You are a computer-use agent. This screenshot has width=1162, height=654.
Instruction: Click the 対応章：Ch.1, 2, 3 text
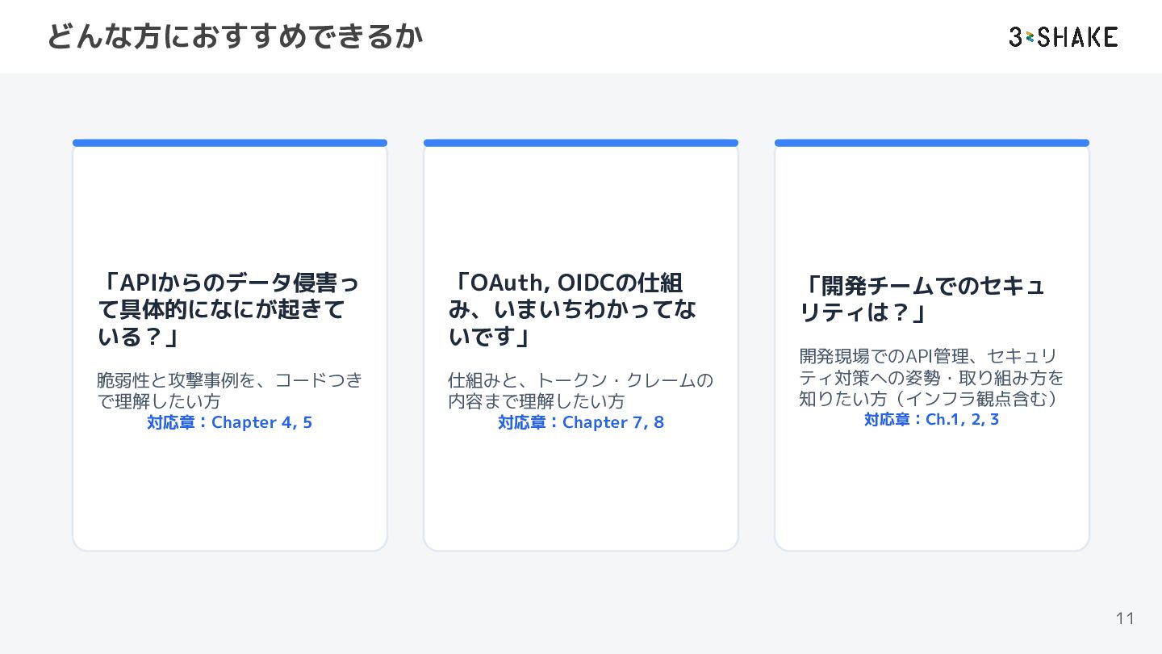(932, 419)
